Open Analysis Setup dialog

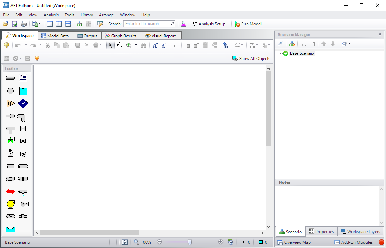(210, 24)
